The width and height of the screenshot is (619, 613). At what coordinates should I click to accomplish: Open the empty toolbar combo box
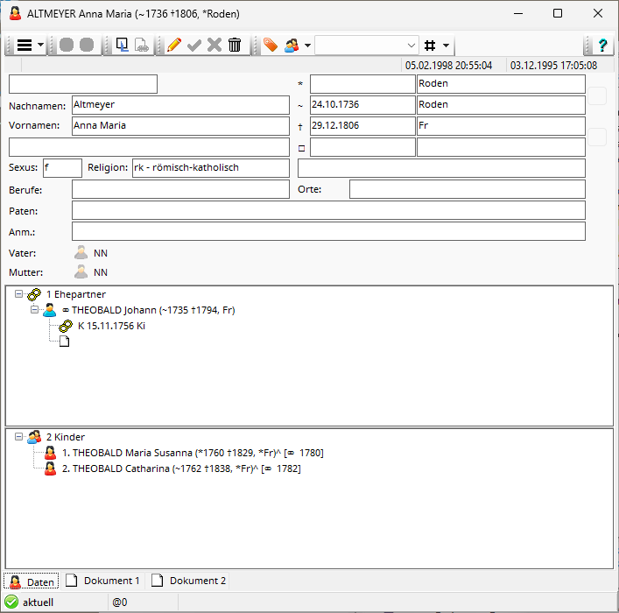coord(366,46)
